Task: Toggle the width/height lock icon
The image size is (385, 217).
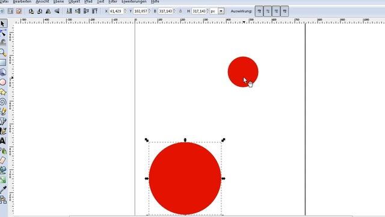Action: click(180, 11)
